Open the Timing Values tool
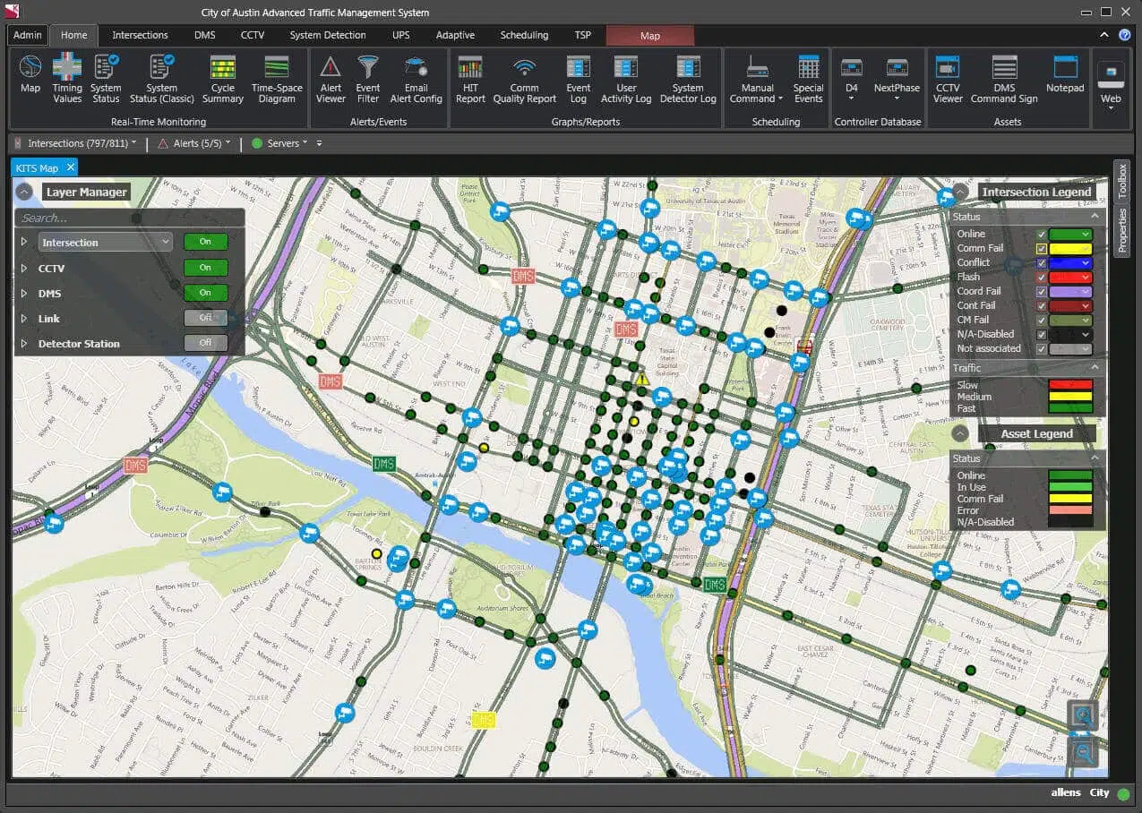The image size is (1142, 813). [x=67, y=77]
